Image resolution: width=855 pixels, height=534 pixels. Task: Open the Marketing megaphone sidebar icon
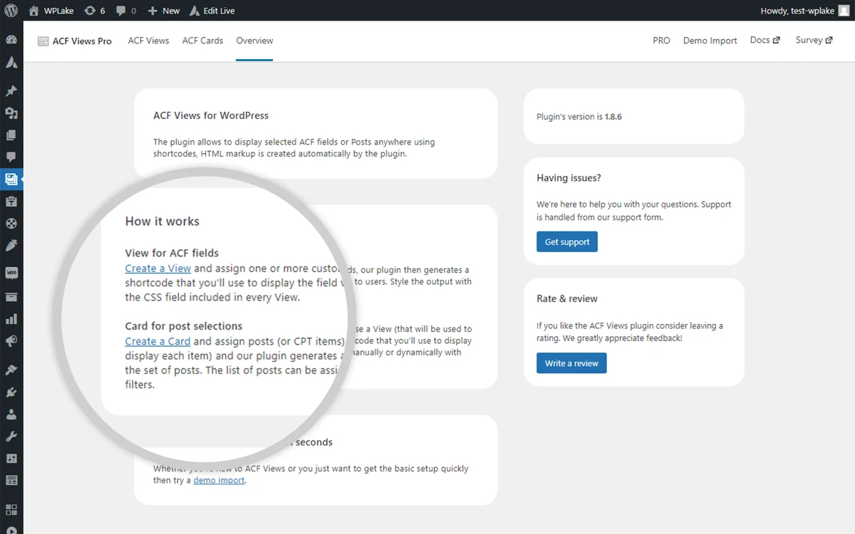(11, 341)
